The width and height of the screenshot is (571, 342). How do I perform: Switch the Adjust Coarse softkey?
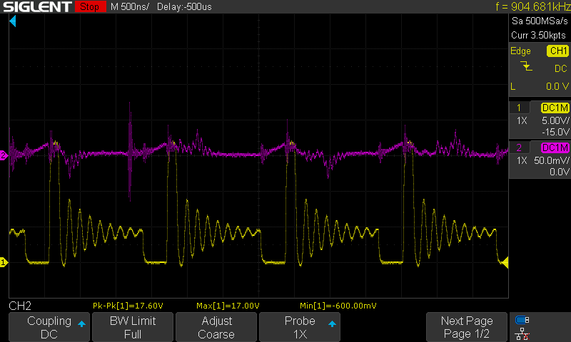coord(216,327)
